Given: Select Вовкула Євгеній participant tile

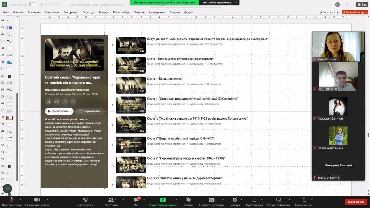Looking at the screenshot, I should pos(338,165).
